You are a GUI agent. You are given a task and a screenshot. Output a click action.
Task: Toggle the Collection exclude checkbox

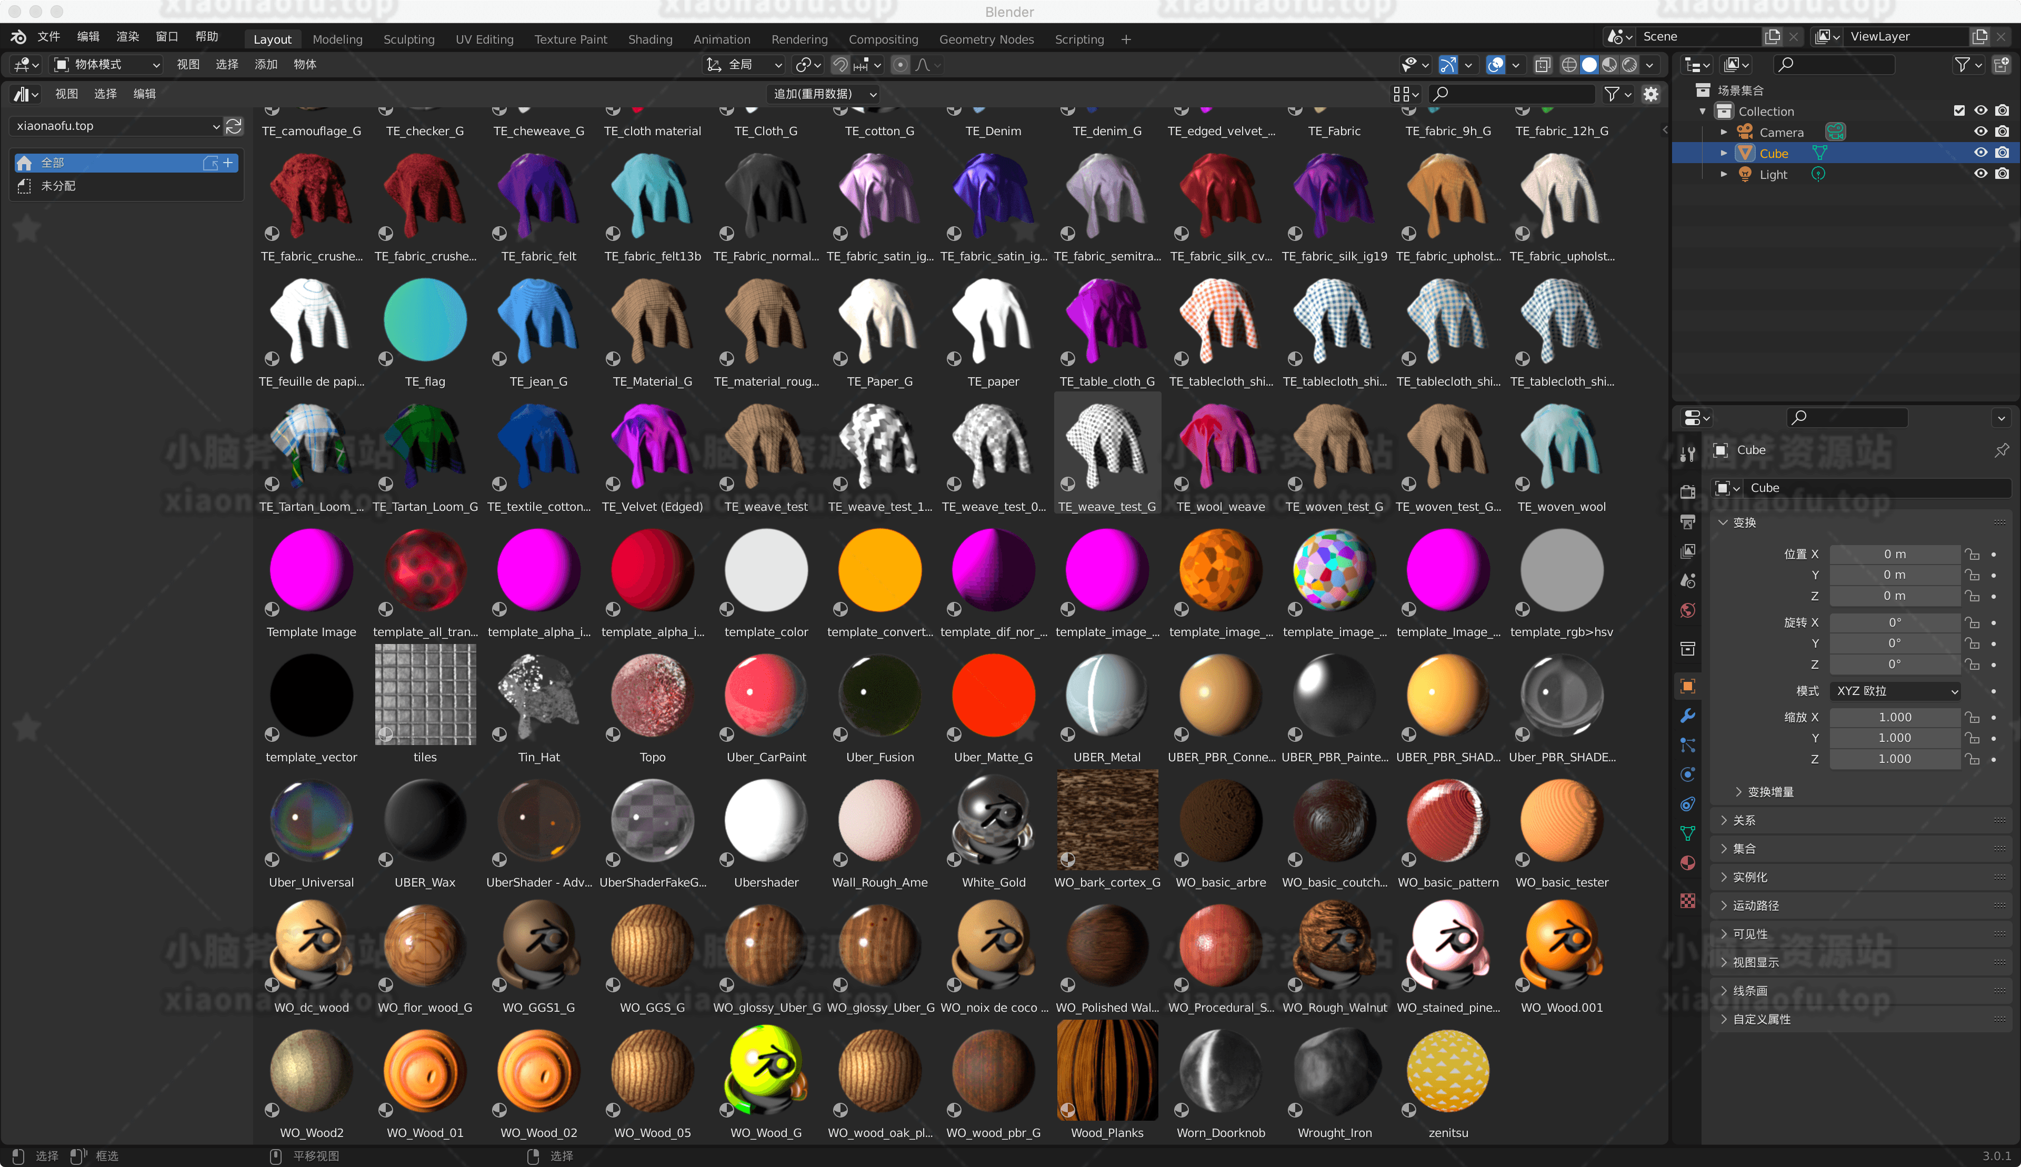pyautogui.click(x=1959, y=110)
